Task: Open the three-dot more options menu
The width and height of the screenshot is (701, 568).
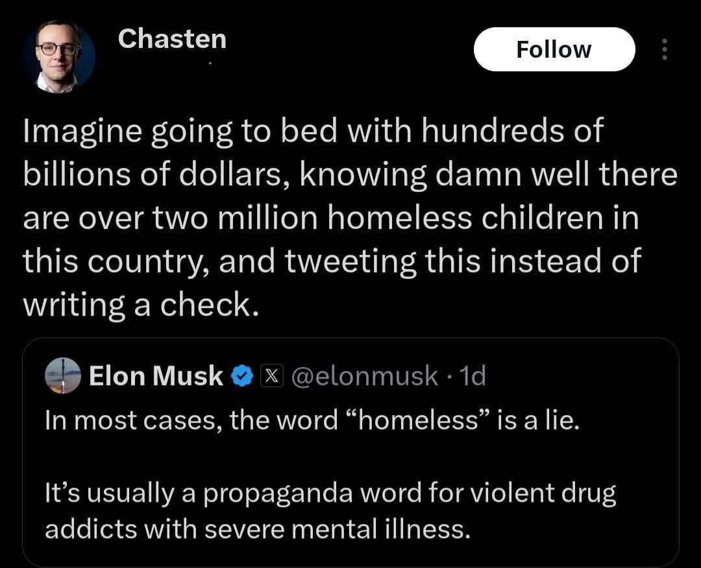Action: point(663,49)
